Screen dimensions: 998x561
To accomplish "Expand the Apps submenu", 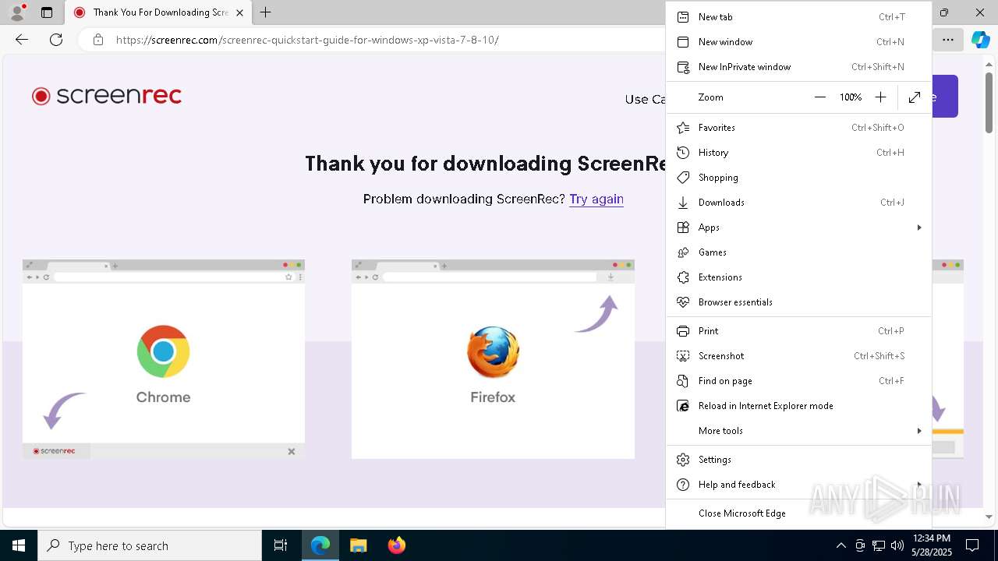I will [x=798, y=228].
